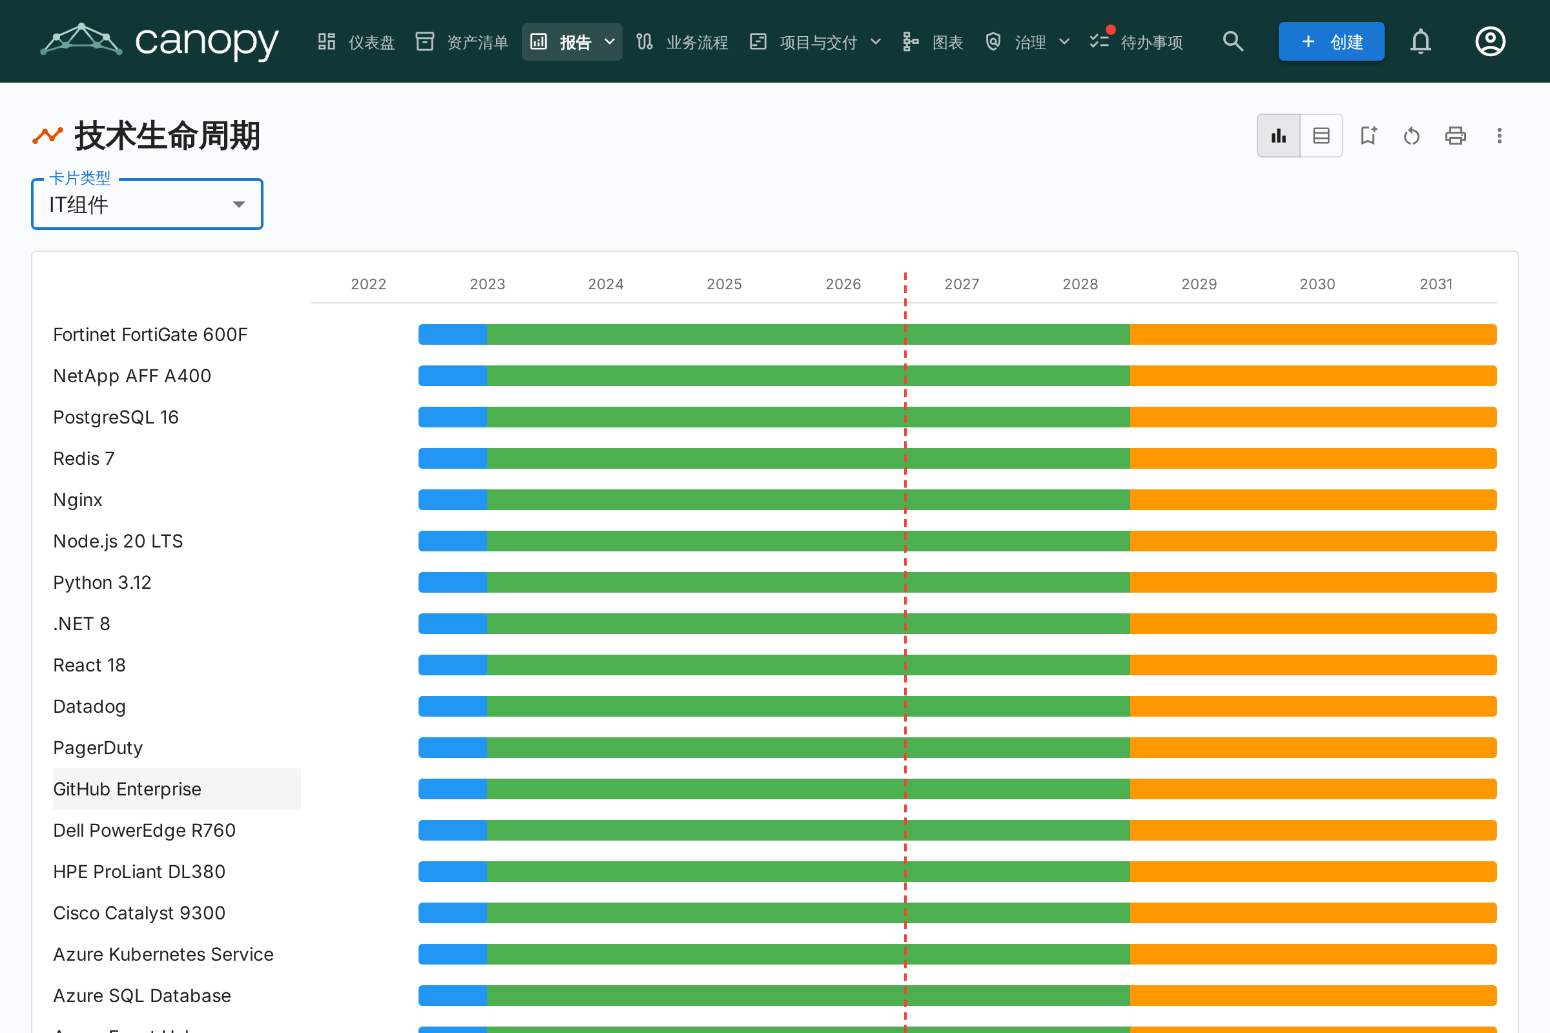This screenshot has width=1550, height=1033.
Task: Select the Fortinet FortiGate 600F row label
Action: (150, 334)
